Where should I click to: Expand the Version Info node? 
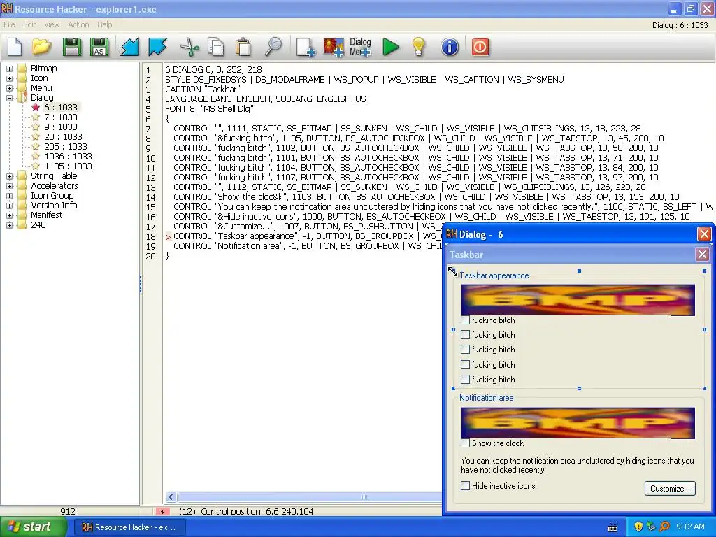(x=9, y=206)
